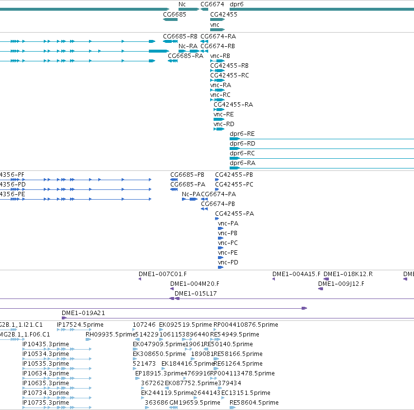Image resolution: width=414 pixels, height=410 pixels.
Task: Click transcript label dpr6-RA
Action: coord(242,163)
